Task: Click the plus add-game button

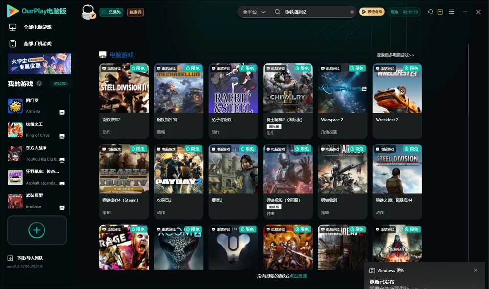Action: (x=37, y=230)
